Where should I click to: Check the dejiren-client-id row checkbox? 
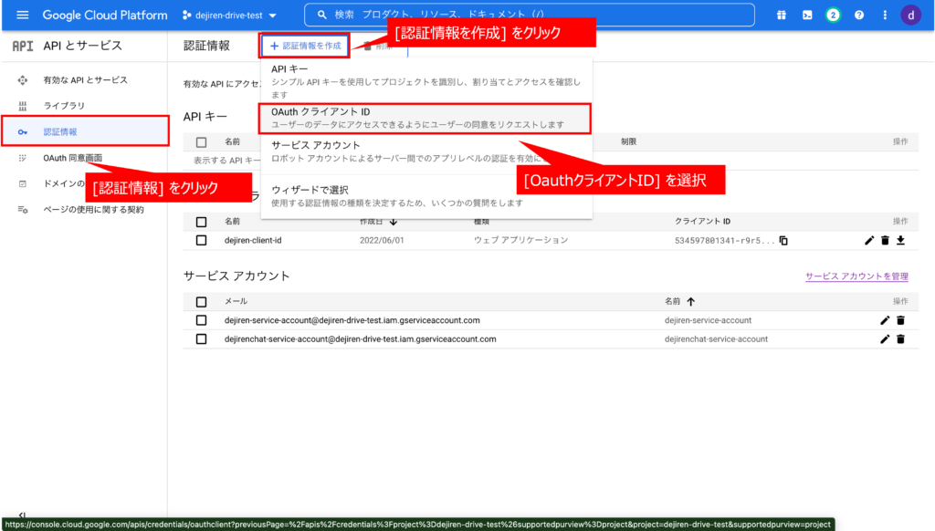202,240
